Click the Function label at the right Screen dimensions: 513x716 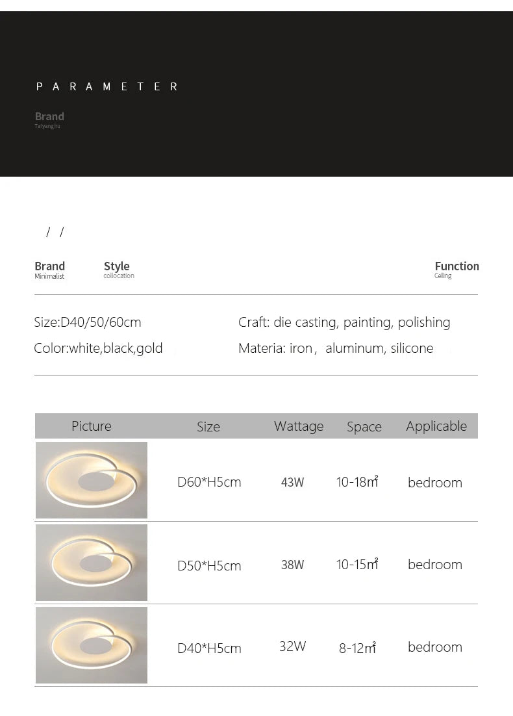457,266
